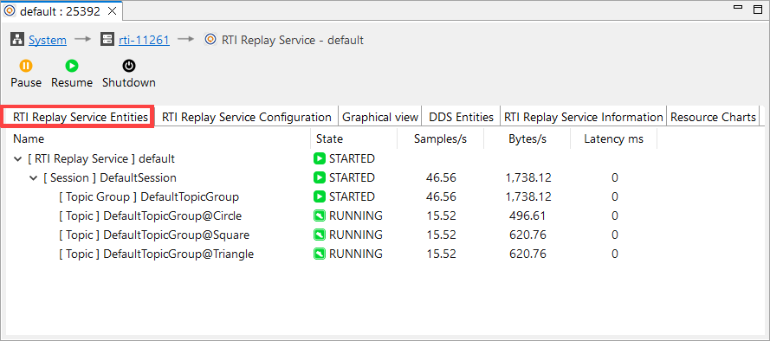The image size is (770, 341).
Task: Click the 496.61 Bytes/s value
Action: (527, 216)
